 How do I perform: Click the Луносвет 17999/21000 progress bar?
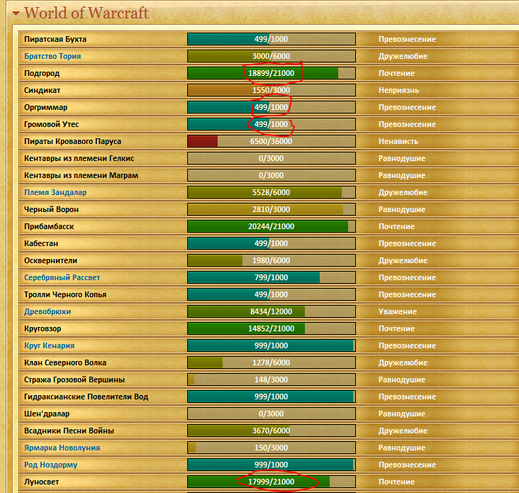pos(271,482)
